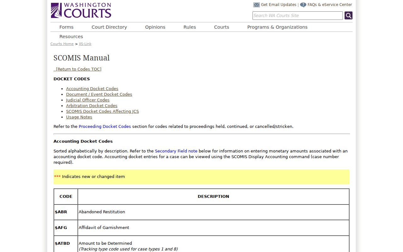This screenshot has height=252, width=403.
Task: Click the $AFG code cell
Action: [66, 228]
